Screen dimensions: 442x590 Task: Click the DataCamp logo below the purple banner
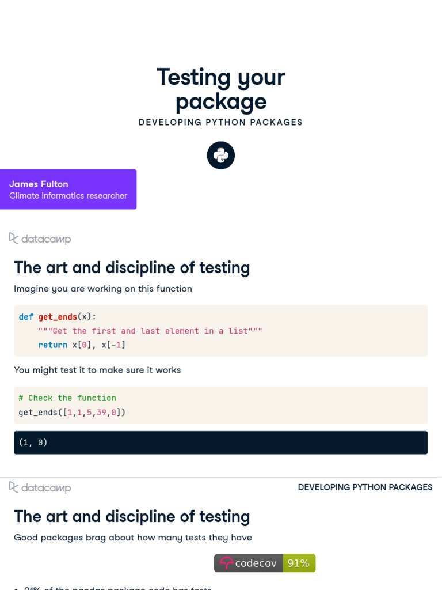point(40,239)
